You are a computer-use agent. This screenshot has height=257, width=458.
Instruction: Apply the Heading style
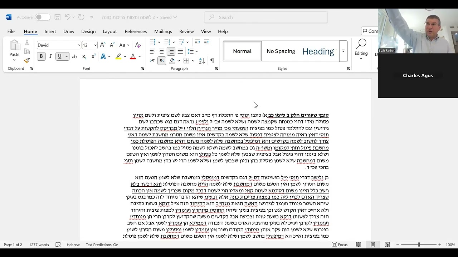318,51
